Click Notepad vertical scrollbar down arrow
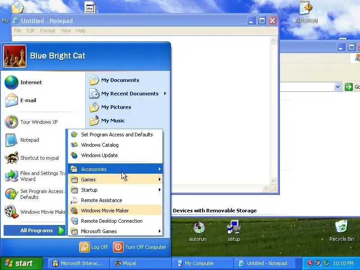The height and width of the screenshot is (270, 360). pyautogui.click(x=273, y=180)
